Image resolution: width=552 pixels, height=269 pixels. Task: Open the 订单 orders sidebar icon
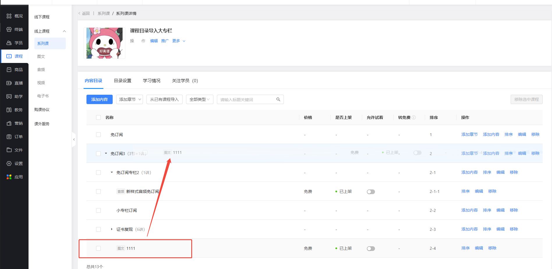(9, 137)
